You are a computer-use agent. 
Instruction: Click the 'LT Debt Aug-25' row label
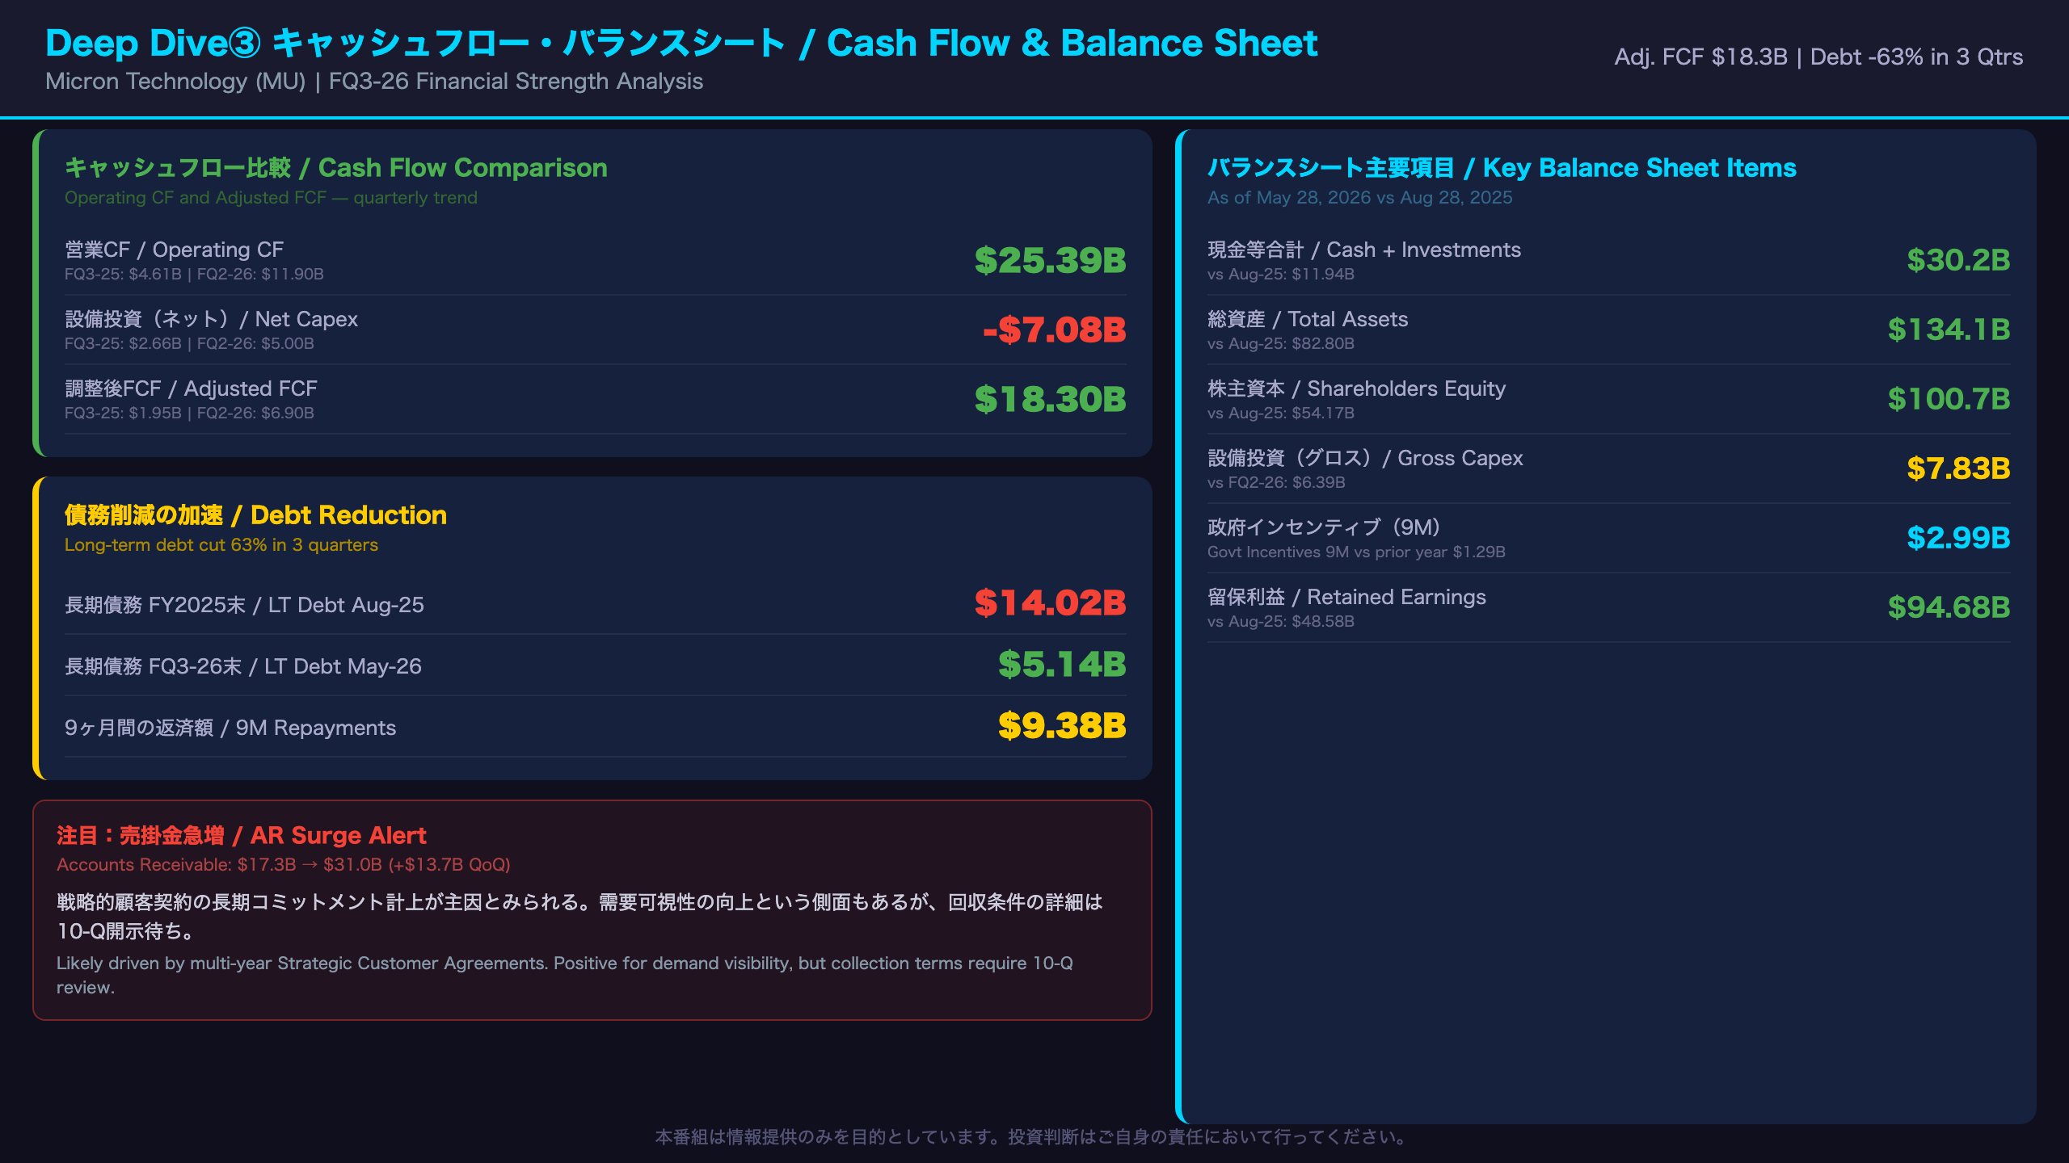244,605
